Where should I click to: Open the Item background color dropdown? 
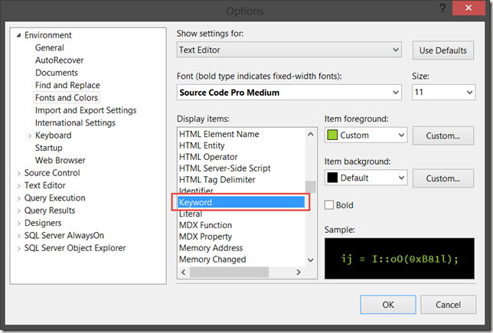coord(366,178)
